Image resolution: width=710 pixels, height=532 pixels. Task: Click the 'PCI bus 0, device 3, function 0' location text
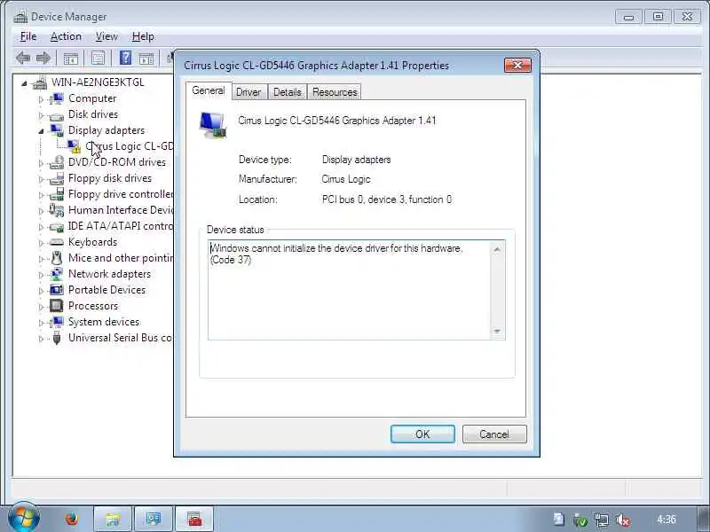(x=387, y=199)
